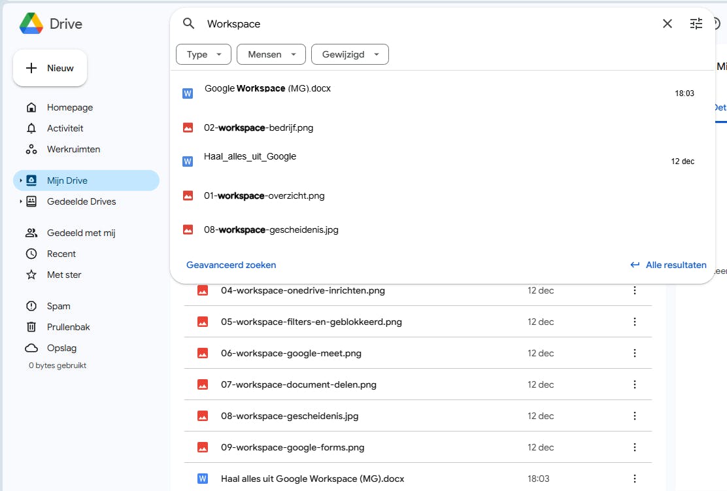The image size is (727, 491).
Task: Open the Spam folder
Action: pos(58,306)
